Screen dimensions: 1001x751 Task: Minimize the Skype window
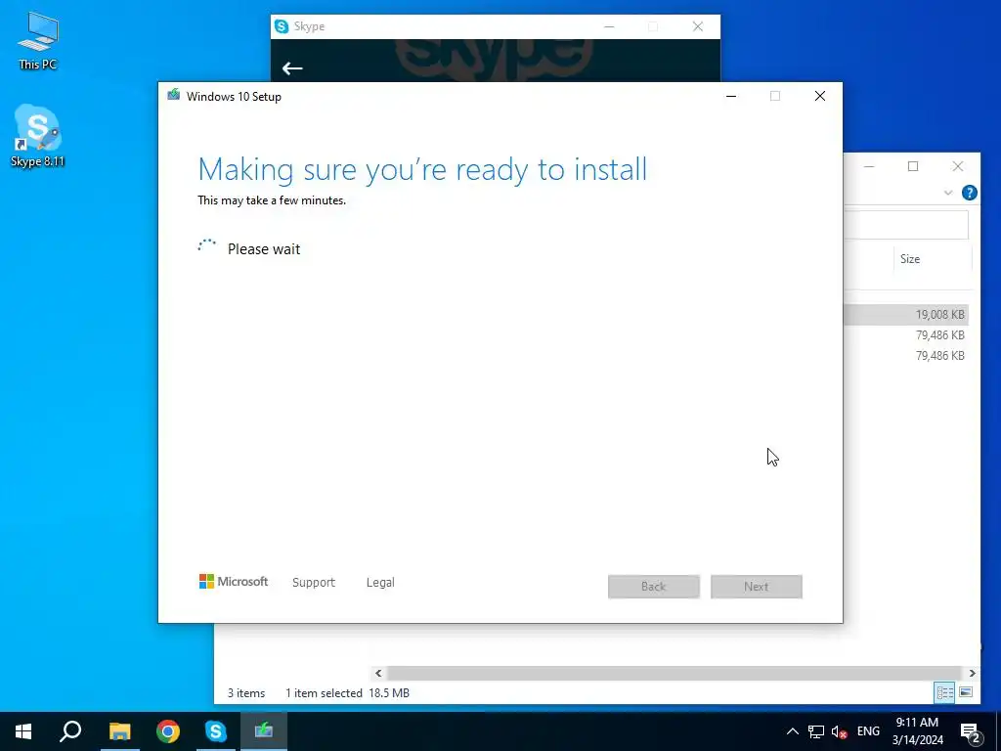pyautogui.click(x=610, y=26)
